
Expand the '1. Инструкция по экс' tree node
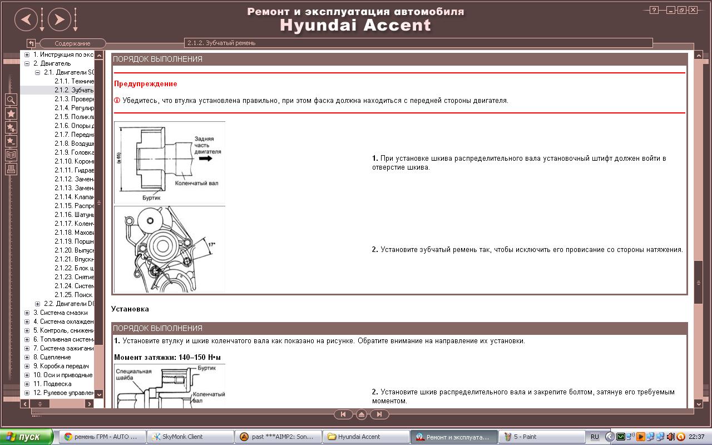click(27, 55)
